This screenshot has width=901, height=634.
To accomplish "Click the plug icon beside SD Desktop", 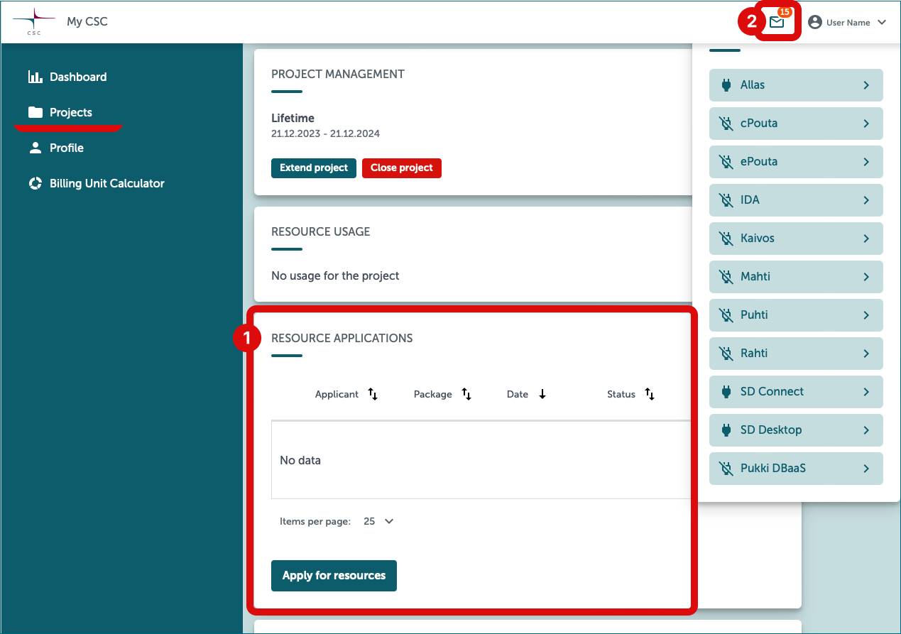I will (x=726, y=430).
